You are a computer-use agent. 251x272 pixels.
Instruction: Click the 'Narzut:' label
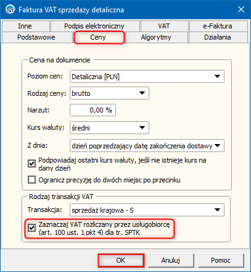(x=38, y=110)
